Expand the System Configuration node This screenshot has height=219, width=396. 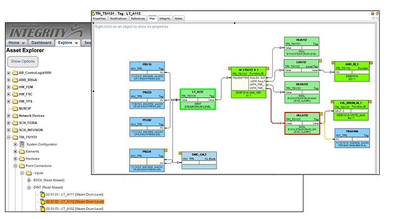15,144
